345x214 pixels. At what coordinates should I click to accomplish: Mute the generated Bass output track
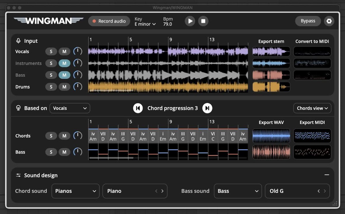click(64, 152)
